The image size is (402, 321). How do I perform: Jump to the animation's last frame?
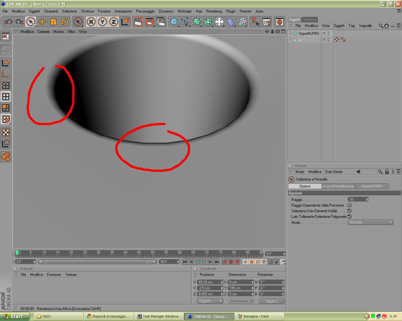216,262
